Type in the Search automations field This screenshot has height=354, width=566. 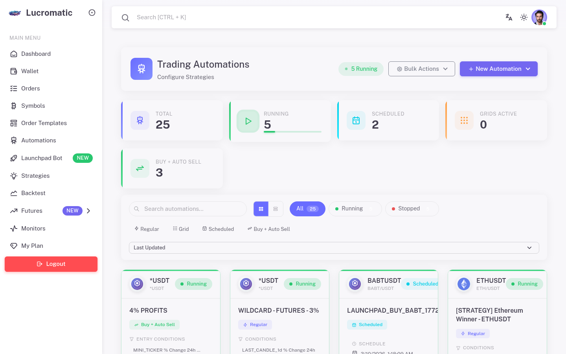click(188, 209)
